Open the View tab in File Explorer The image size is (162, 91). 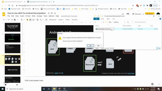[x=114, y=19]
